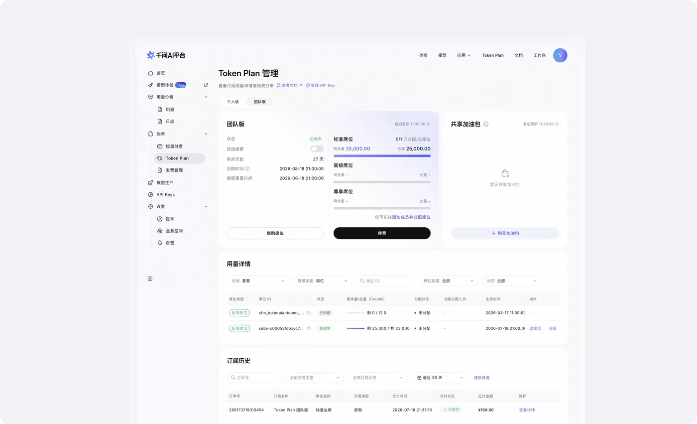Click the 按量付费 card icon

tap(160, 146)
